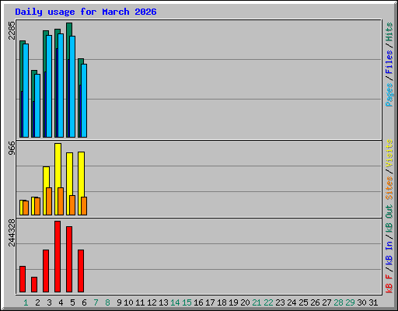Click the cyan pages bar for day 6

(x=84, y=101)
